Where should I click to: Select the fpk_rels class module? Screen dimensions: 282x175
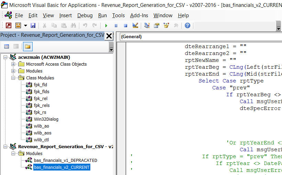42,105
